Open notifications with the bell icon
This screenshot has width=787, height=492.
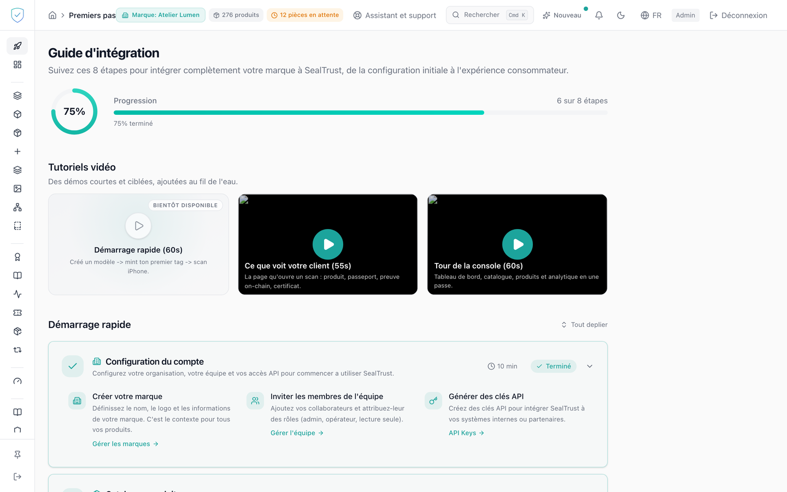[x=599, y=15]
